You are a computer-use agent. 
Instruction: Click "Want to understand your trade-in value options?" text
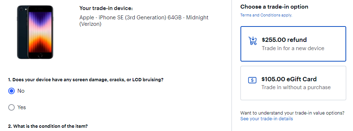click(292, 113)
